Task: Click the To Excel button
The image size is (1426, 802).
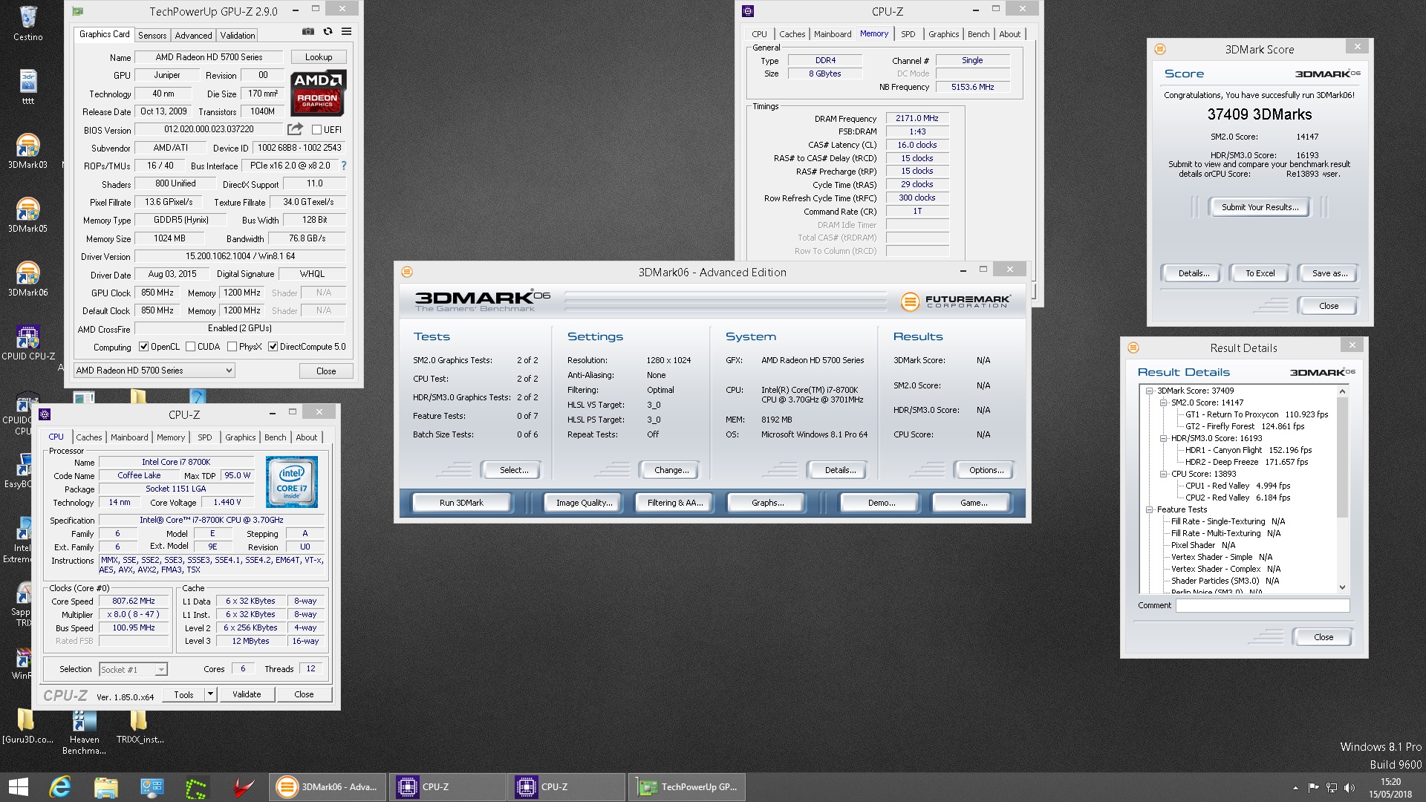Action: [1260, 273]
